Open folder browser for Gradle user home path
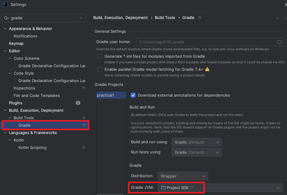Viewport: 287px width, 195px height. [x=279, y=42]
